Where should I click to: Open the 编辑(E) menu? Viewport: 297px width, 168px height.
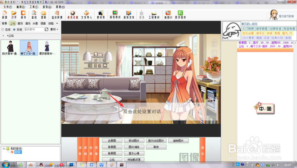pos(21,7)
